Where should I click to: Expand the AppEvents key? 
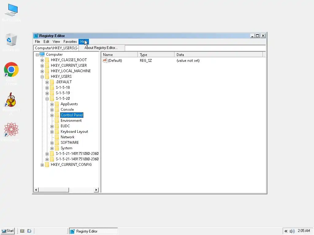pyautogui.click(x=52, y=105)
